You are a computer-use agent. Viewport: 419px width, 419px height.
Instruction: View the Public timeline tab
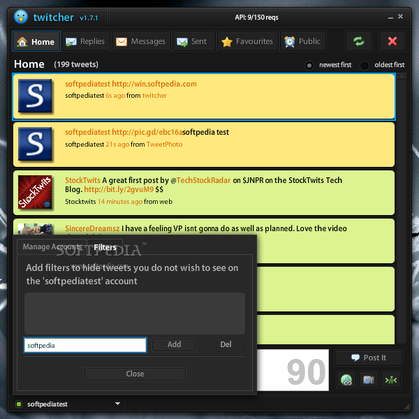point(303,41)
